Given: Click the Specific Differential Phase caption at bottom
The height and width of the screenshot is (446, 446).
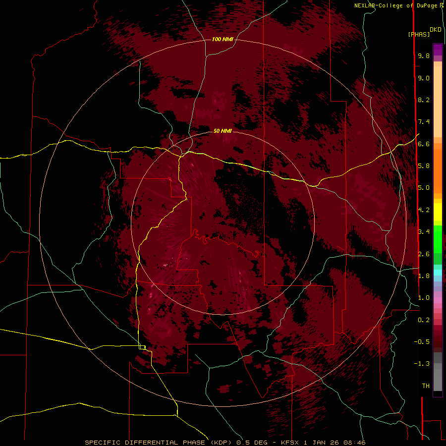Looking at the screenshot, I should 225,443.
